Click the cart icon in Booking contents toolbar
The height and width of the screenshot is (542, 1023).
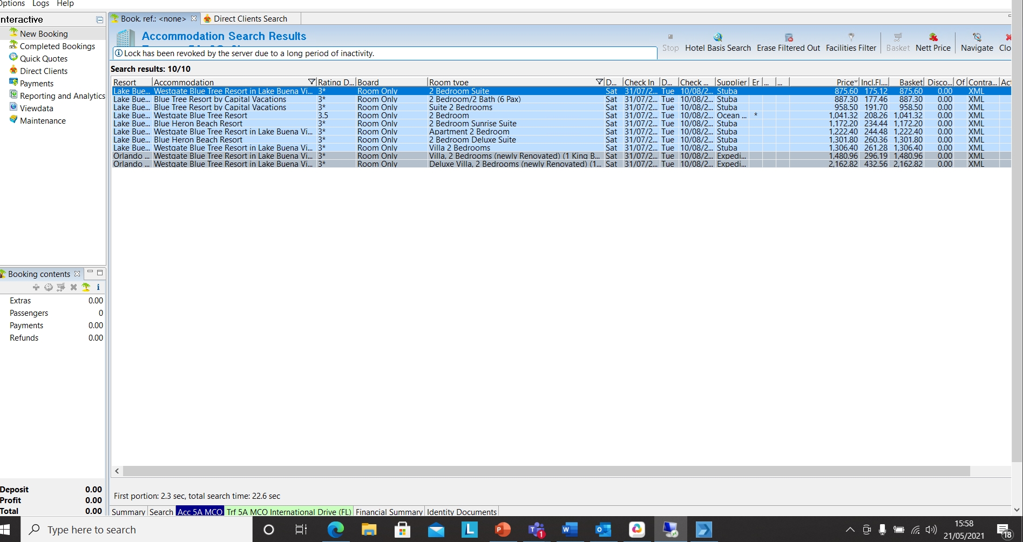point(61,287)
